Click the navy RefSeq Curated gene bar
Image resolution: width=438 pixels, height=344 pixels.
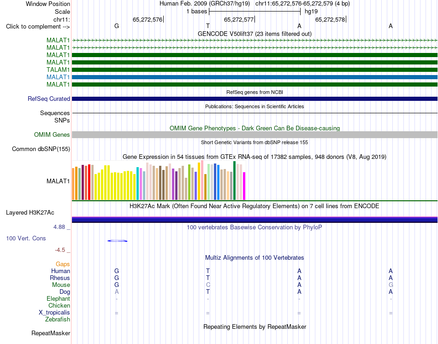pos(255,99)
